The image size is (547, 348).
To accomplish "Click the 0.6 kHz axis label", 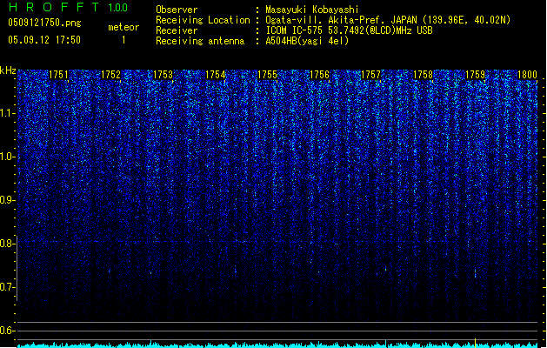I will coord(7,331).
